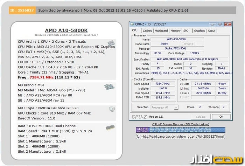Image resolution: width=245 pixels, height=166 pixels.
Task: Click the CPU-Z Version 1.61 label
Action: point(156,117)
